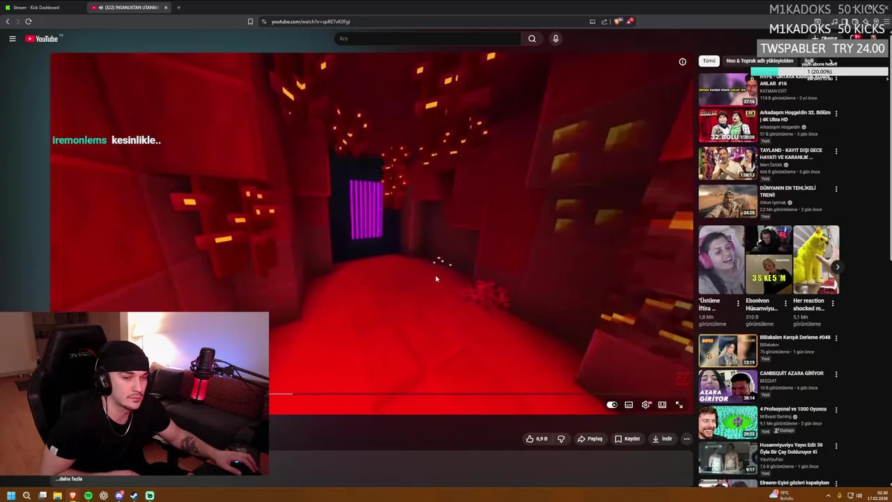Open options menu for 'TAYLAND - KAYIT DIŞI' video
This screenshot has width=892, height=502.
(836, 151)
